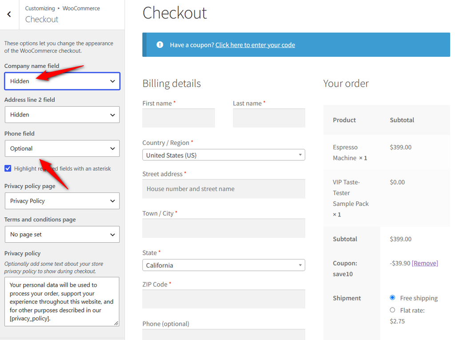Click the '$2.75' flat rate amount

click(x=397, y=321)
